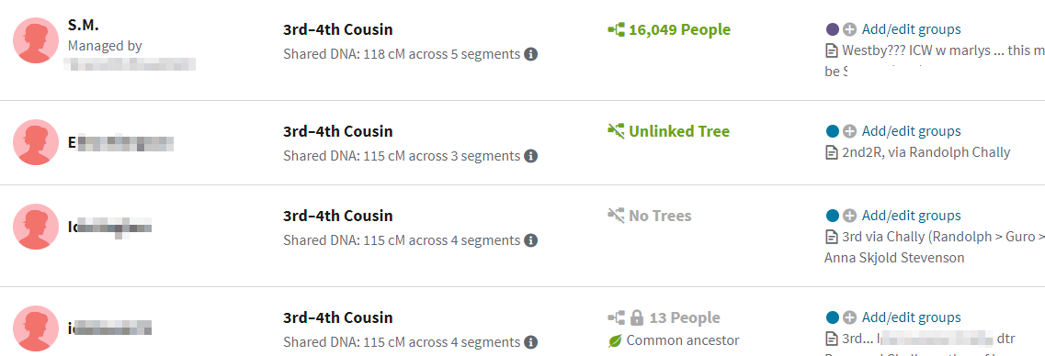1045x356 pixels.
Task: Open the locked 13 People tree
Action: pyautogui.click(x=664, y=317)
